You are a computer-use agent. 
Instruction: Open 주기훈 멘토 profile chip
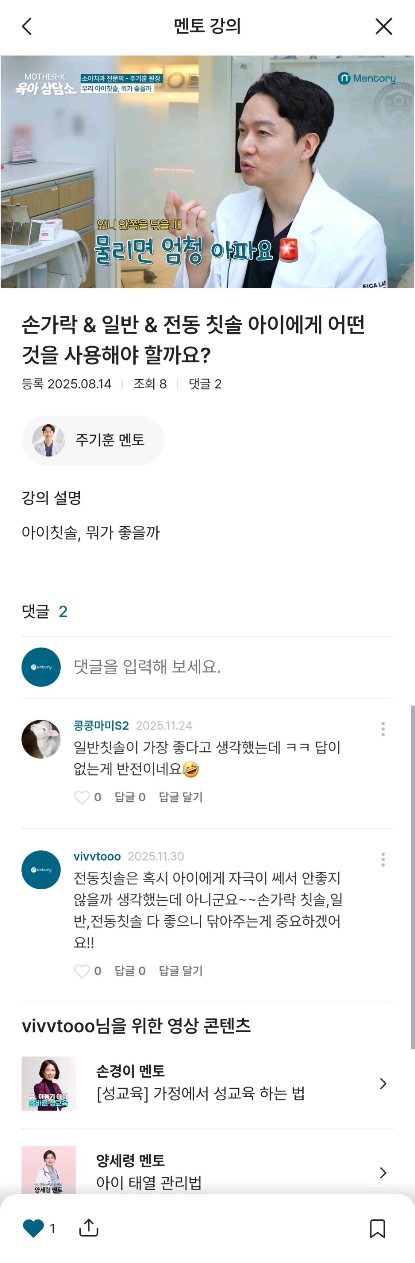pyautogui.click(x=93, y=440)
